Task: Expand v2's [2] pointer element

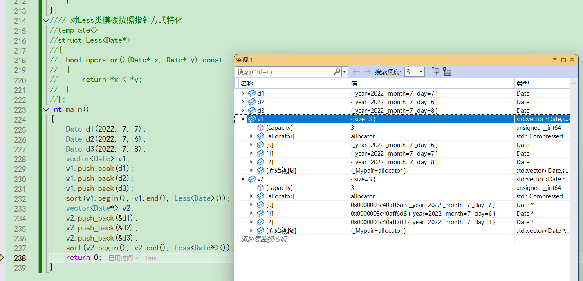Action: point(251,222)
